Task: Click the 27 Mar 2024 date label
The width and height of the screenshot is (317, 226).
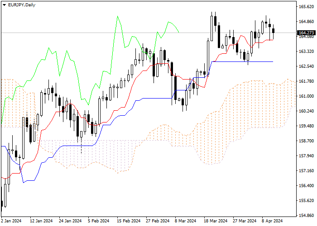Action: [245, 221]
